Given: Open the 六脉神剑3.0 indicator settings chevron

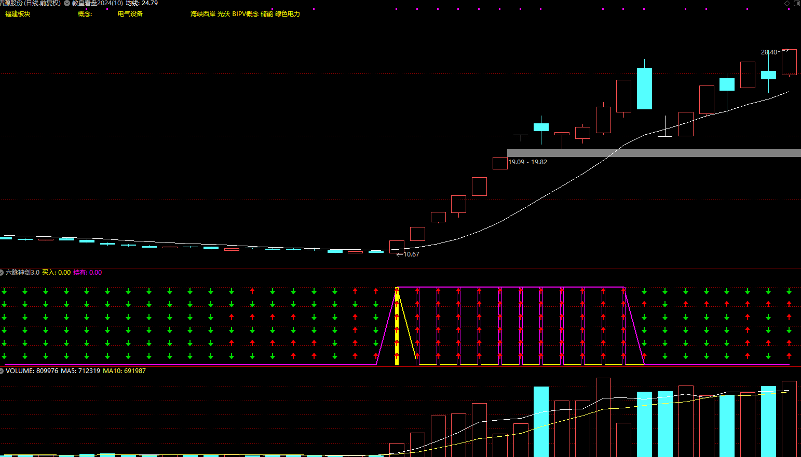Looking at the screenshot, I should [2, 273].
